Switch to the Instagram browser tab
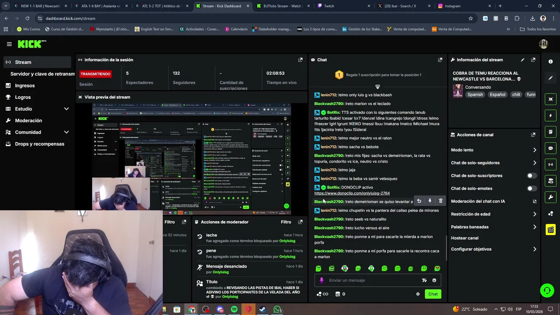 (464, 6)
